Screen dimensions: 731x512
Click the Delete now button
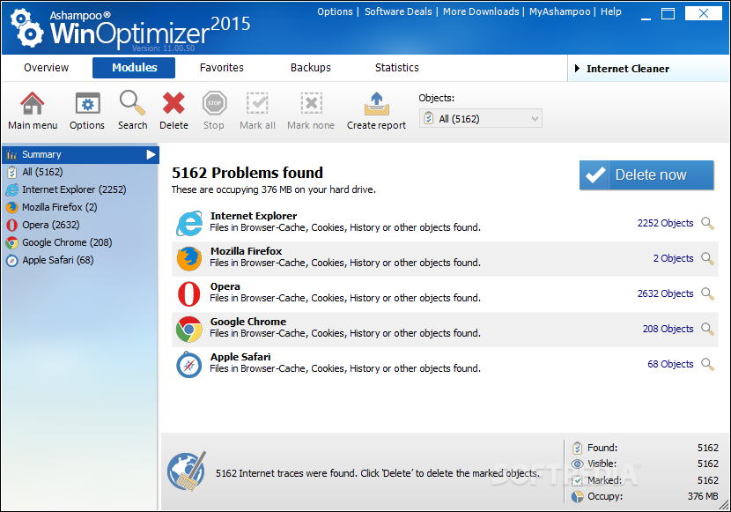coord(646,174)
